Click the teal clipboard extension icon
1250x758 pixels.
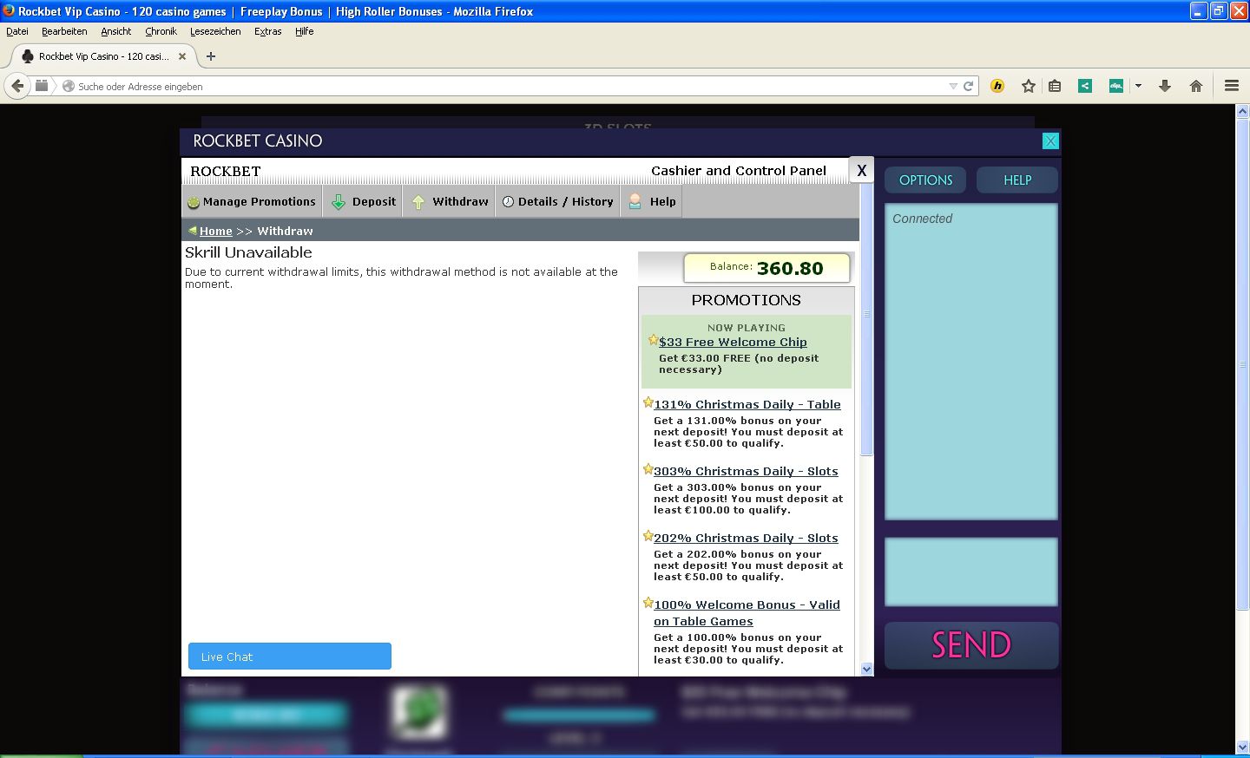(1116, 86)
